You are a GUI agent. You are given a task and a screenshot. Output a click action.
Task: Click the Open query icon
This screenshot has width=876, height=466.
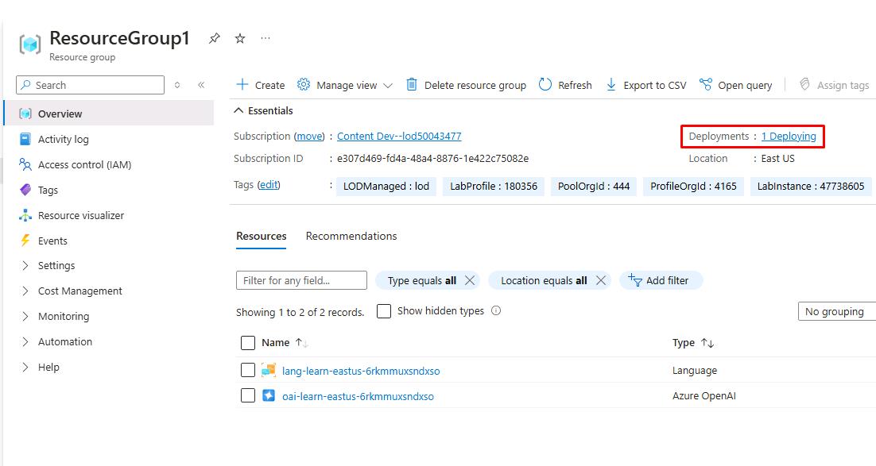click(706, 84)
